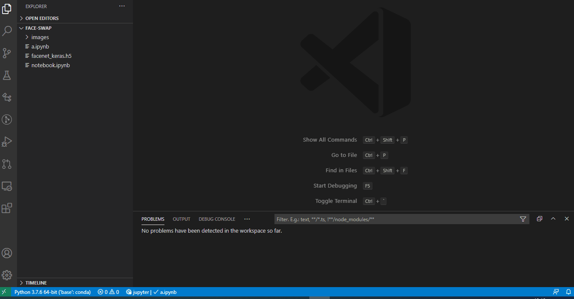Click the Show All Commands label
Image resolution: width=574 pixels, height=299 pixels.
330,140
